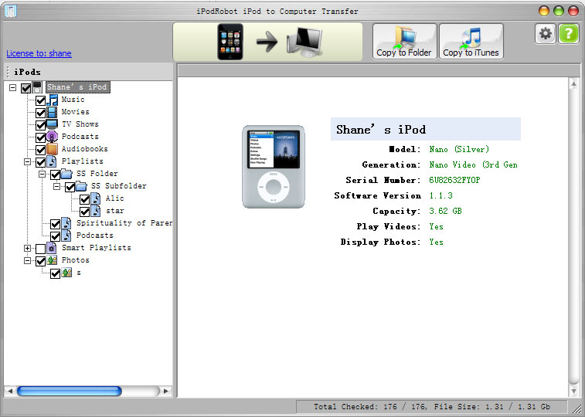Uncheck the Music checkbox
The image size is (585, 417).
pyautogui.click(x=41, y=100)
